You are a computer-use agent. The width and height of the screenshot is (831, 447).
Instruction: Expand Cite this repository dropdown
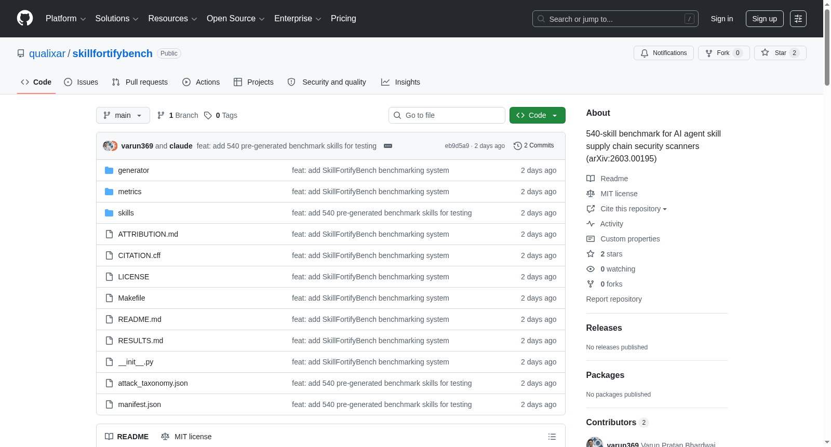click(627, 209)
